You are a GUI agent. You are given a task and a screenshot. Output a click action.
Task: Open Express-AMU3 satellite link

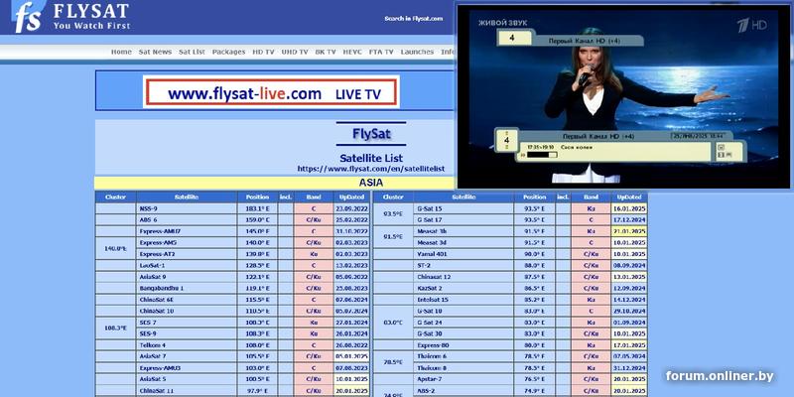pyautogui.click(x=160, y=368)
